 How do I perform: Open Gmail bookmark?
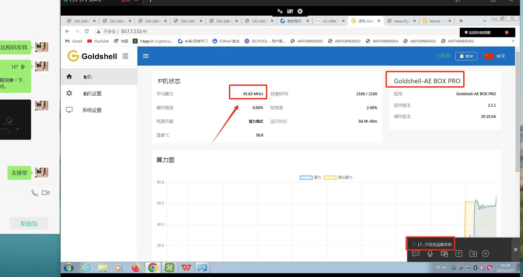click(74, 41)
